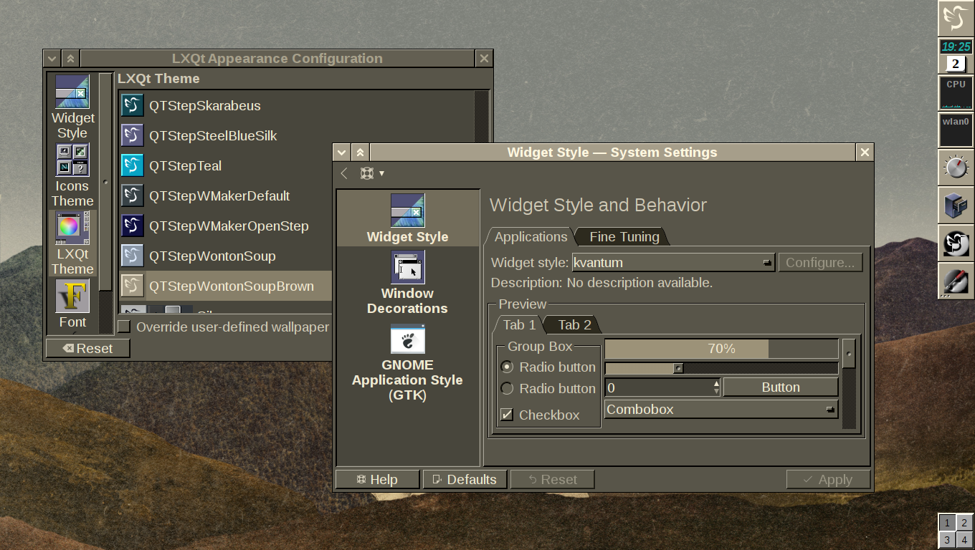Screen dimensions: 975x550
Task: Click the top dove dock icon
Action: pyautogui.click(x=956, y=18)
